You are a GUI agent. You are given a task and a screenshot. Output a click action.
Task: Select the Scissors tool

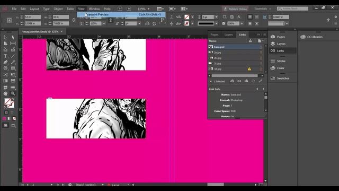pos(5,74)
